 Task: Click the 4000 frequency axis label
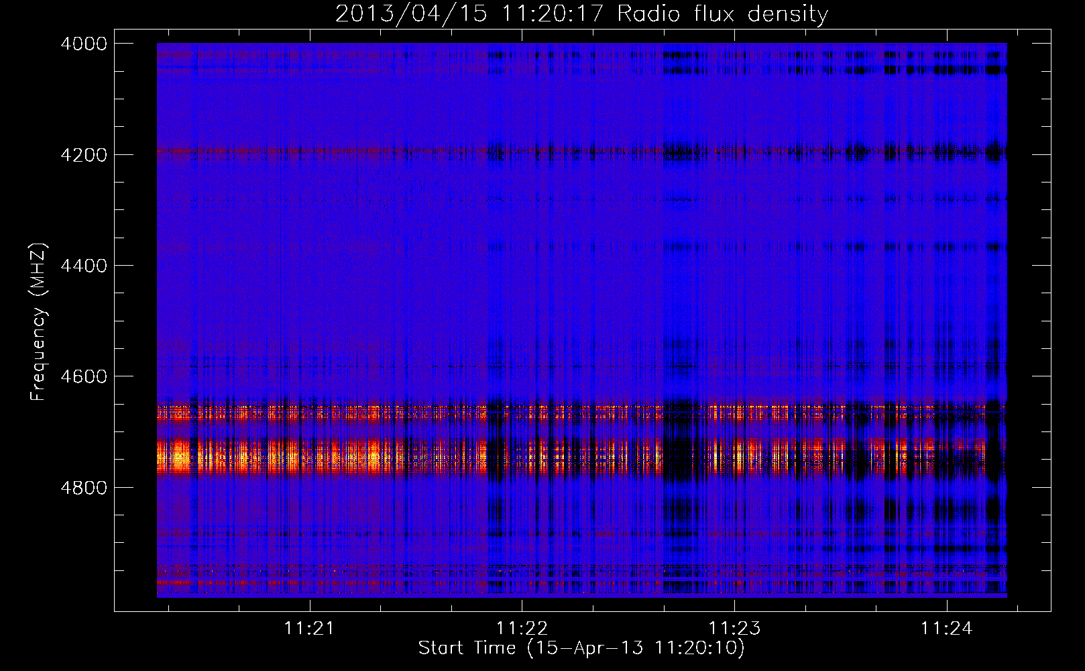tap(84, 44)
